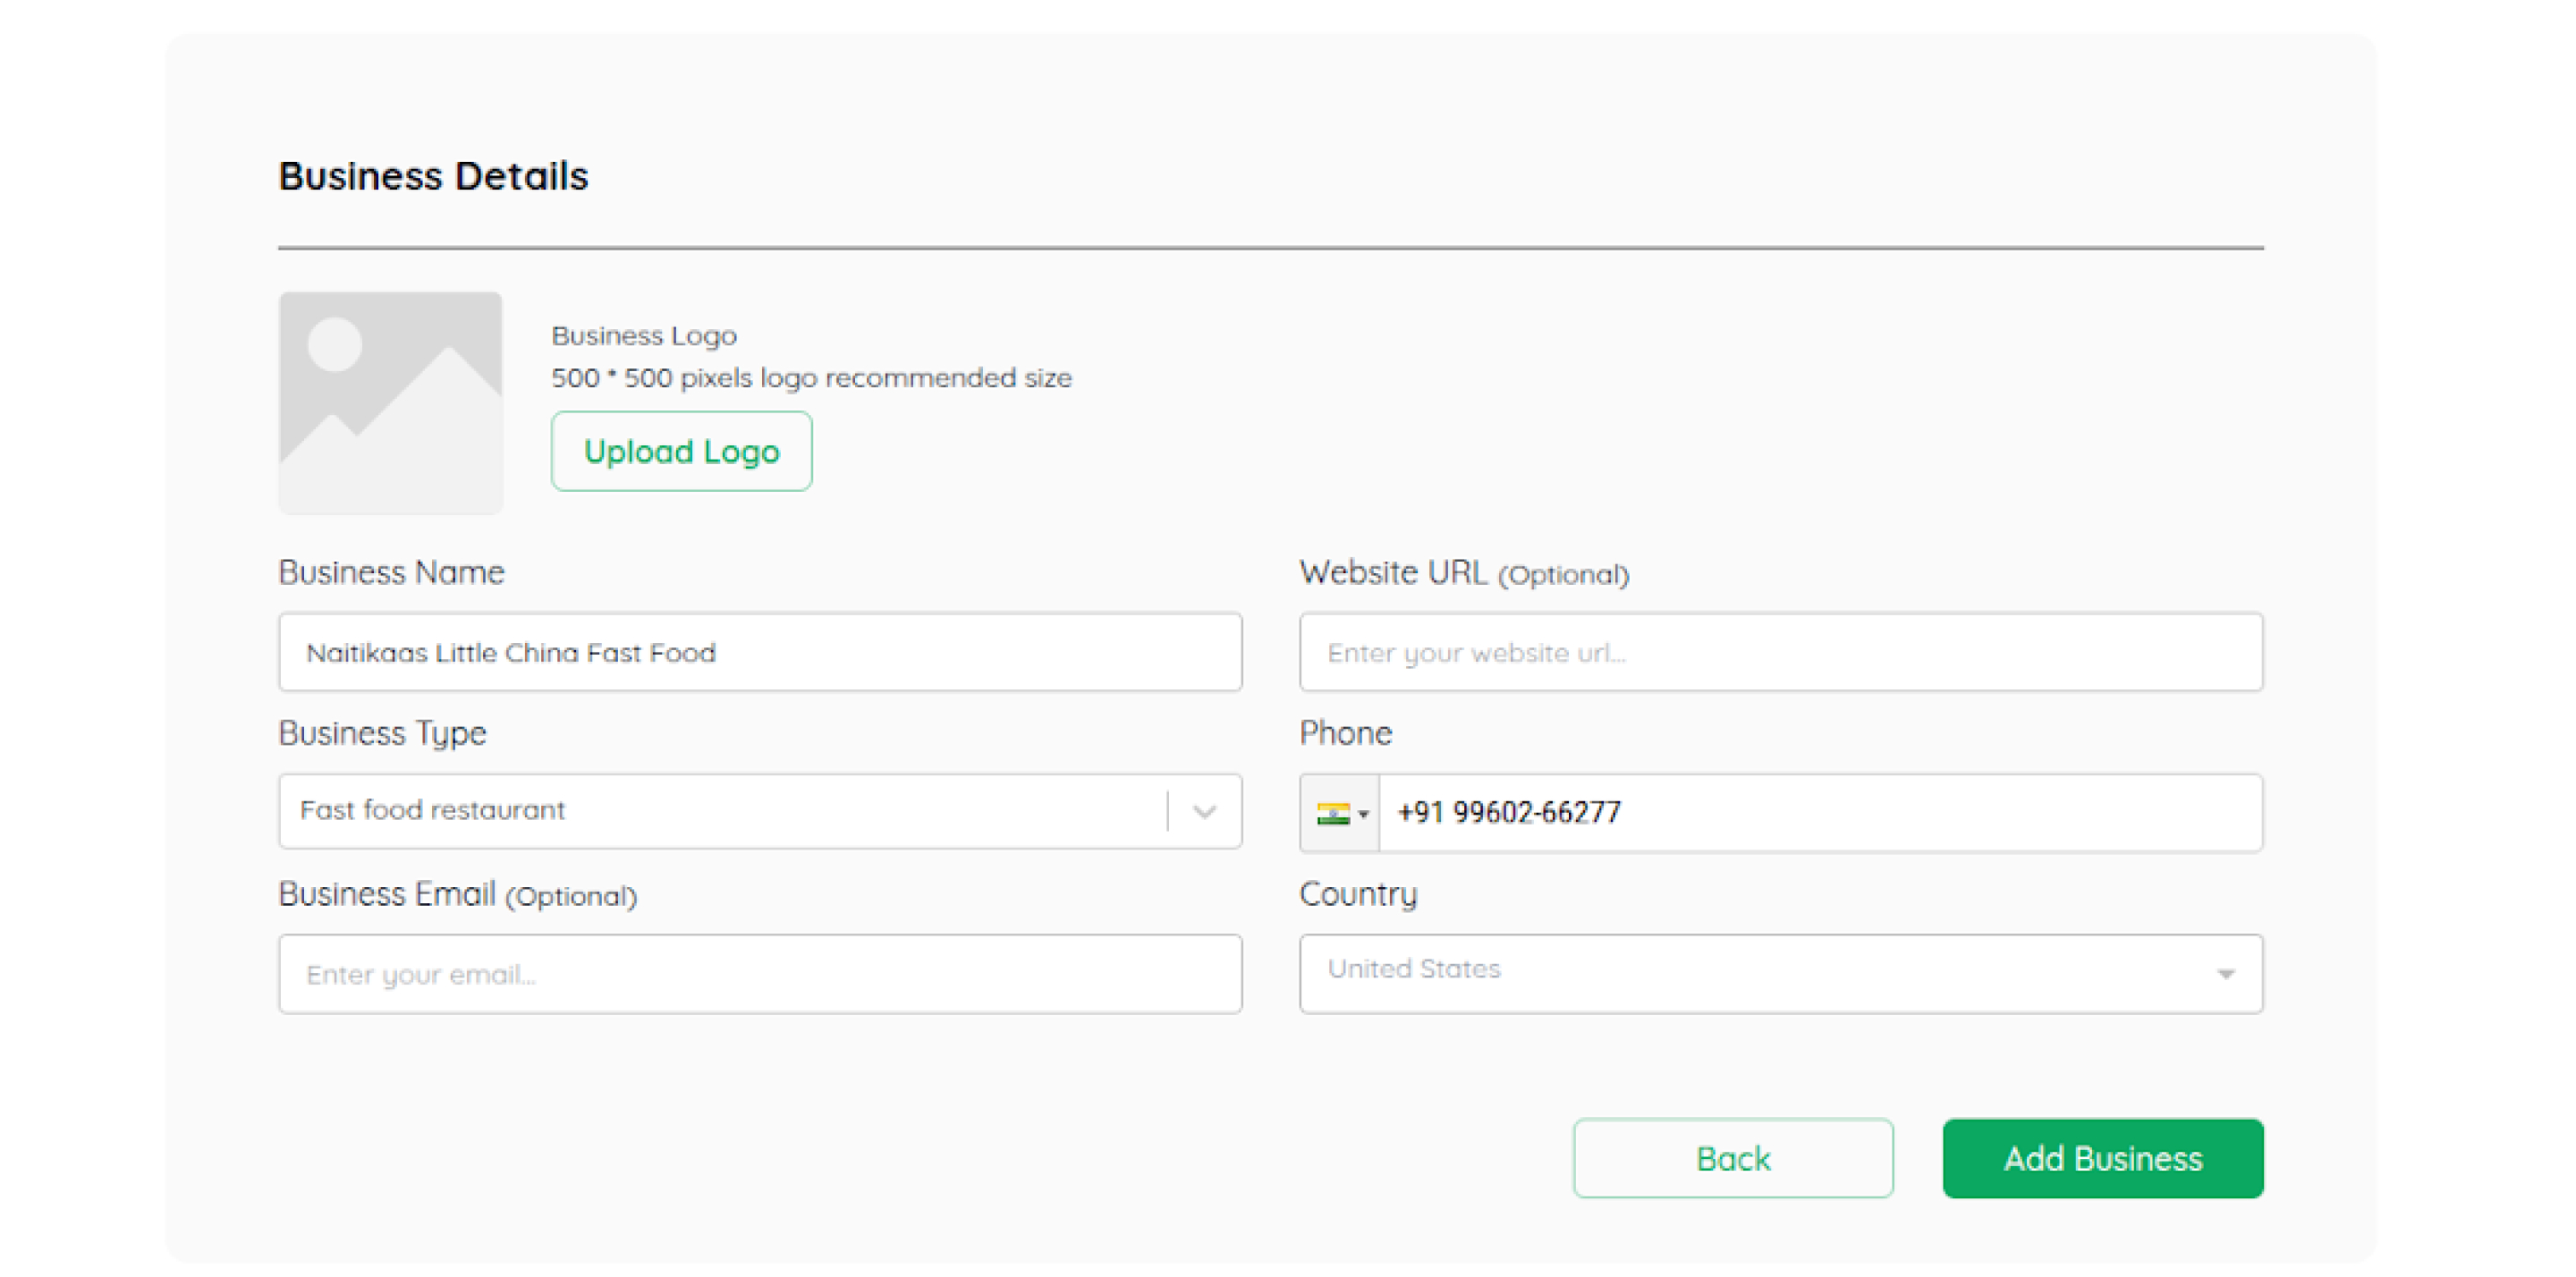The height and width of the screenshot is (1277, 2576).
Task: Select the Business Email input field
Action: [760, 974]
